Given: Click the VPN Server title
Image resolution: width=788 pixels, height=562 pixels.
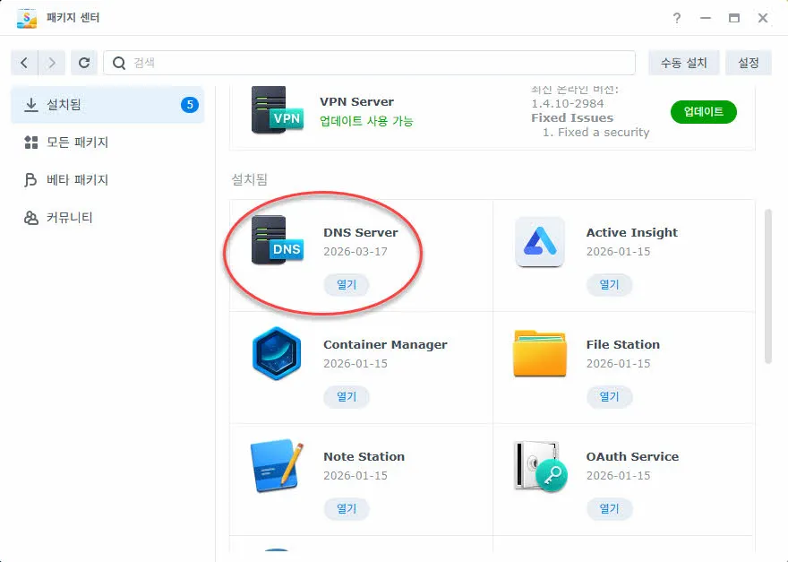Looking at the screenshot, I should 356,101.
